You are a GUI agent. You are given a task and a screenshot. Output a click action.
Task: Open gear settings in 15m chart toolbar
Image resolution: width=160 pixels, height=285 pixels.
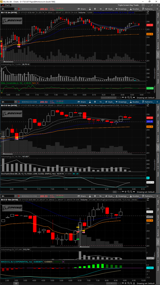click(x=95, y=196)
